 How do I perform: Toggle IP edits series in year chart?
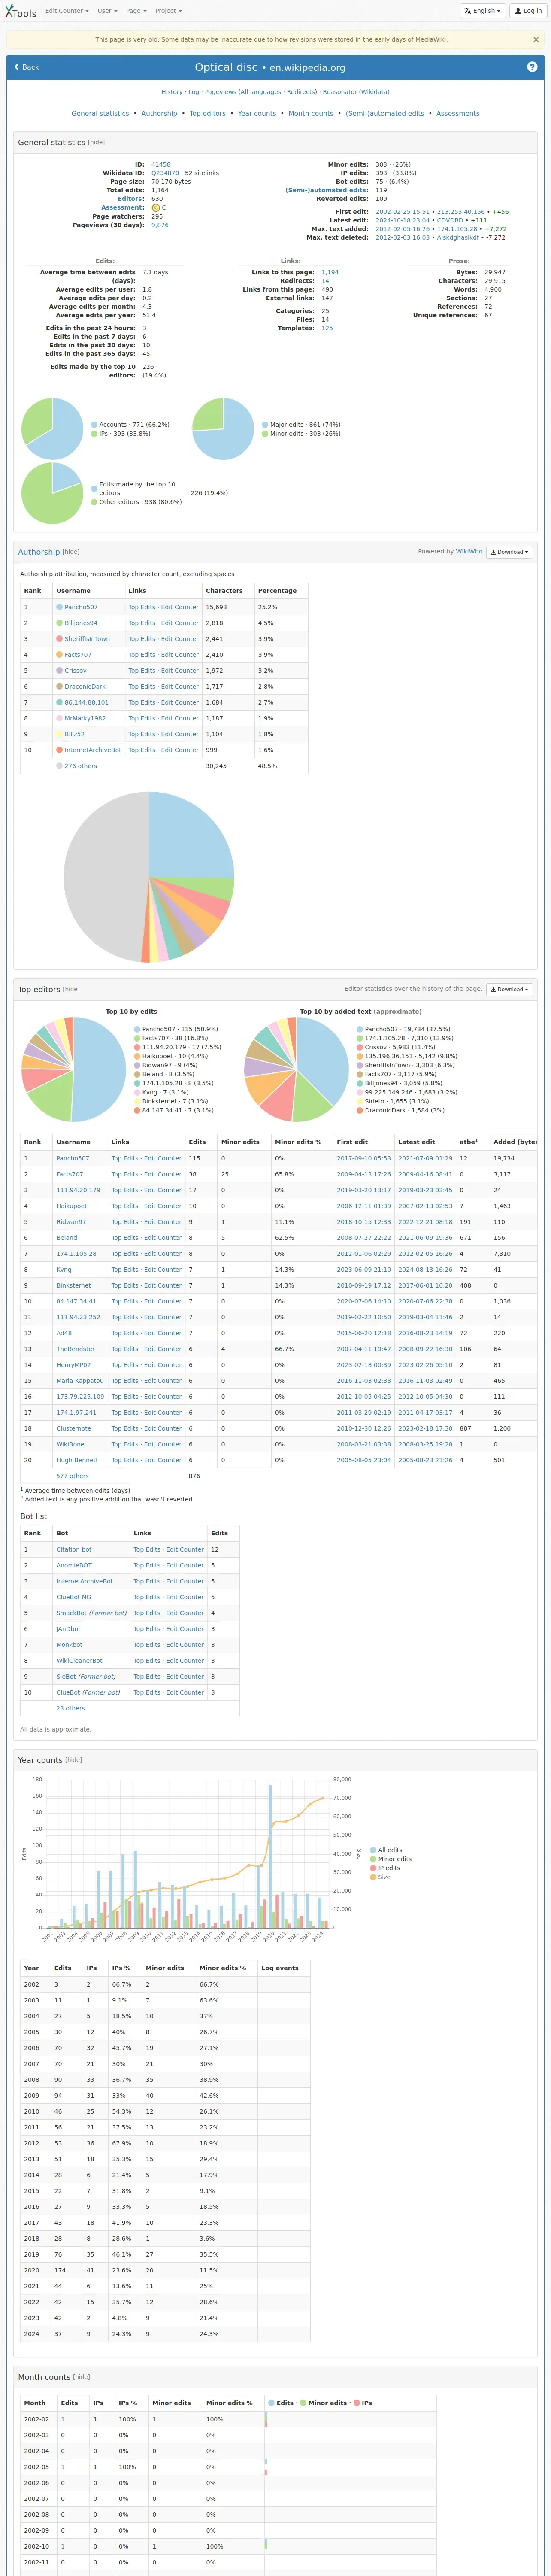(385, 1868)
